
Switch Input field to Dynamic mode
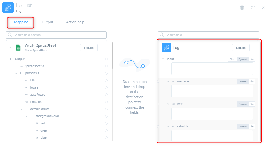[x=243, y=59]
